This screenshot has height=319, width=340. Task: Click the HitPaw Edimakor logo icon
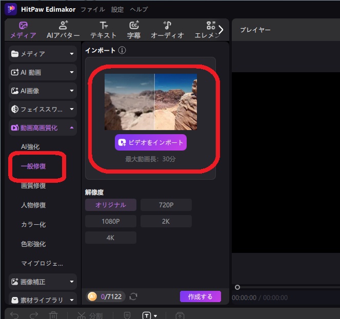pyautogui.click(x=11, y=9)
